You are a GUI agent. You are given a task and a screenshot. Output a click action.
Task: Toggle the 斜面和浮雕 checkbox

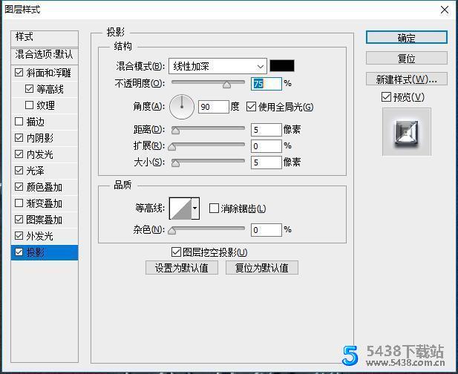point(19,73)
